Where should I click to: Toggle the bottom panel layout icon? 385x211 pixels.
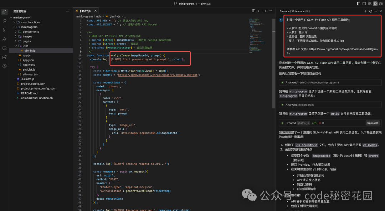pyautogui.click(x=364, y=4)
